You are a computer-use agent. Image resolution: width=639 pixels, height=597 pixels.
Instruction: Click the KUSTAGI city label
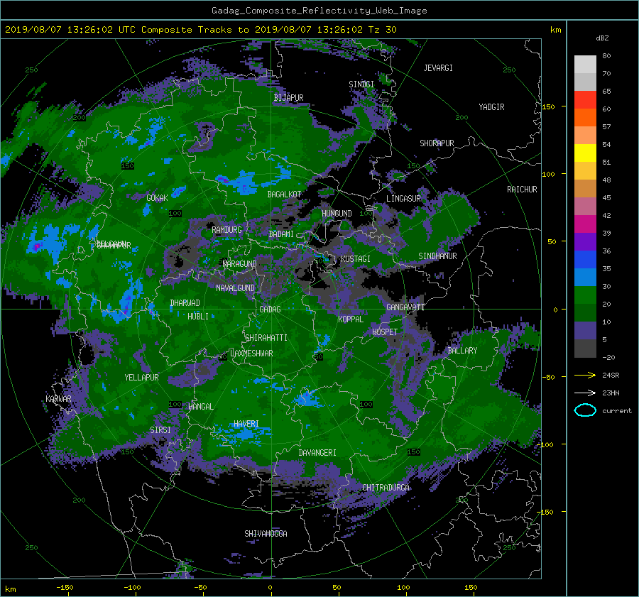click(356, 259)
